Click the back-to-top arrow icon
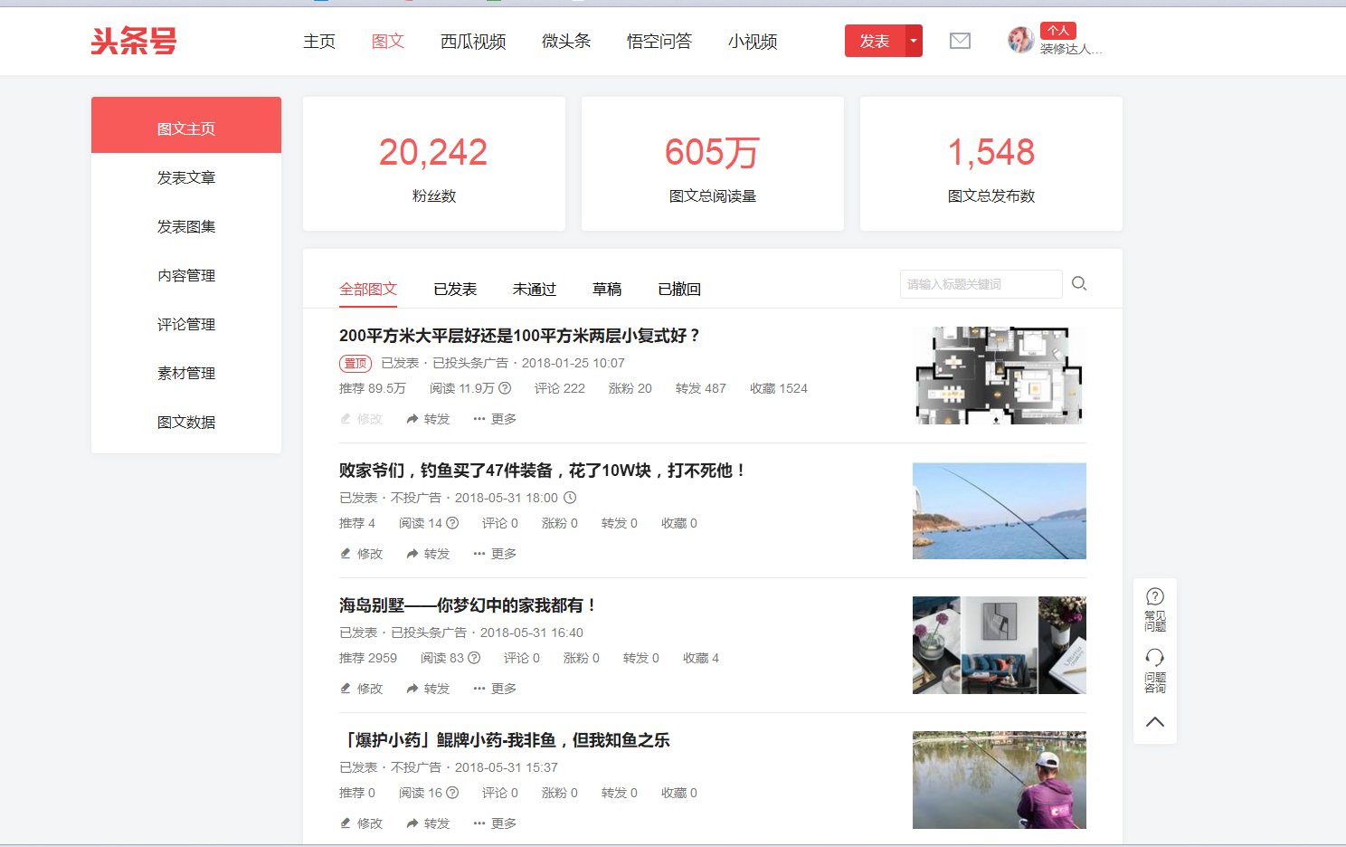Image resolution: width=1346 pixels, height=847 pixels. (1154, 721)
